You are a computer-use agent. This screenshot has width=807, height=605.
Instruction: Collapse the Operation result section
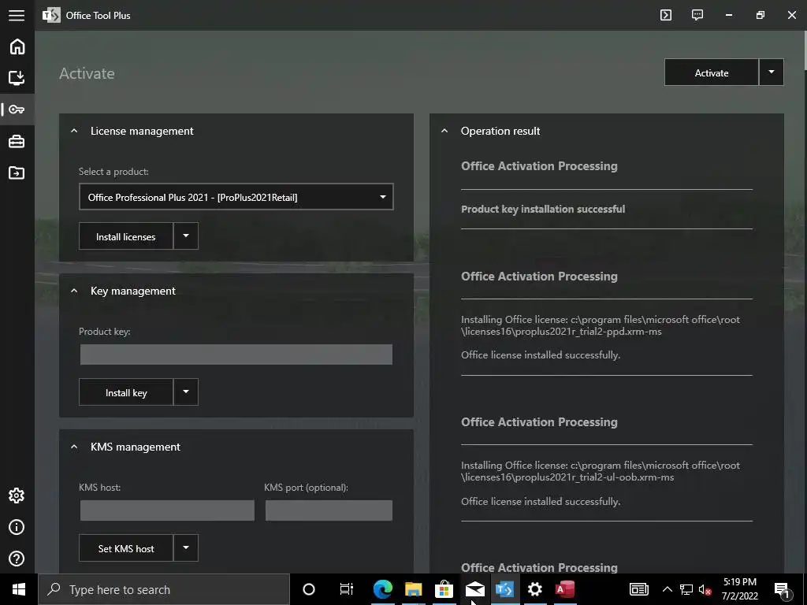pos(444,132)
